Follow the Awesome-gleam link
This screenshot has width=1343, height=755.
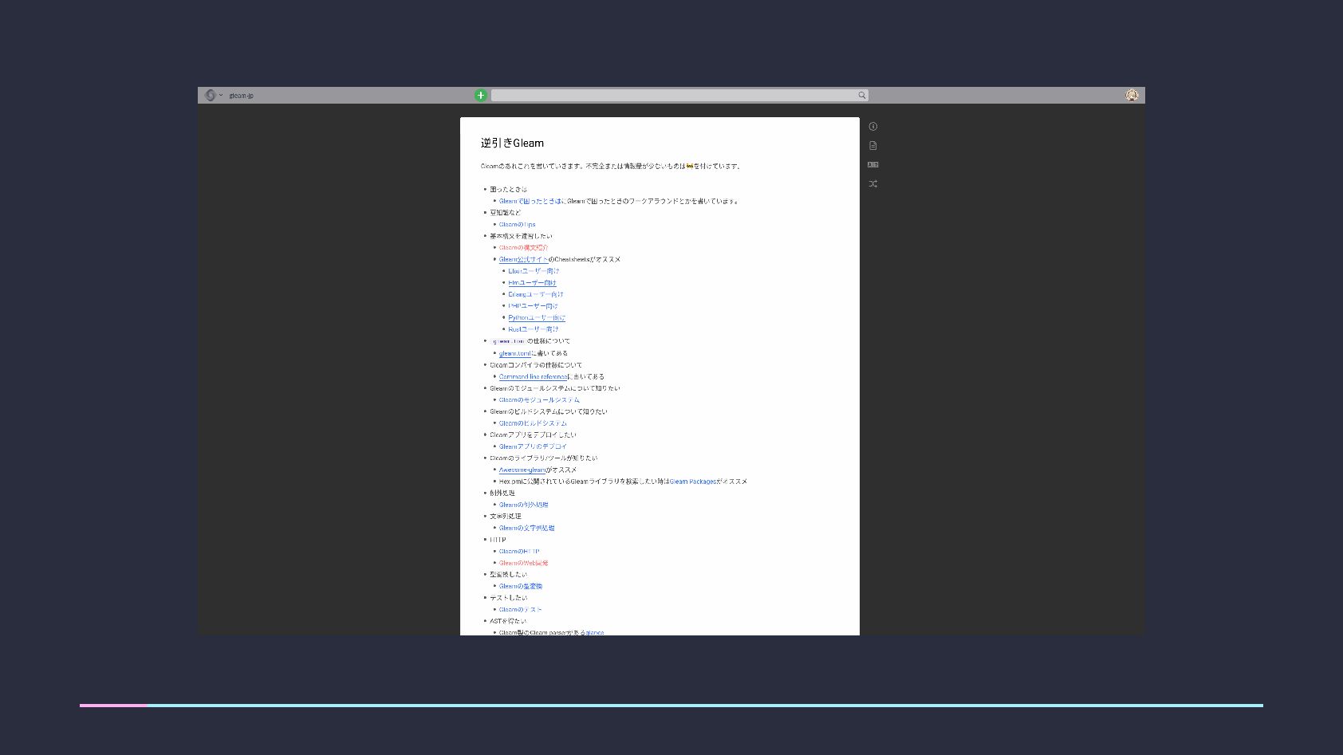point(522,470)
